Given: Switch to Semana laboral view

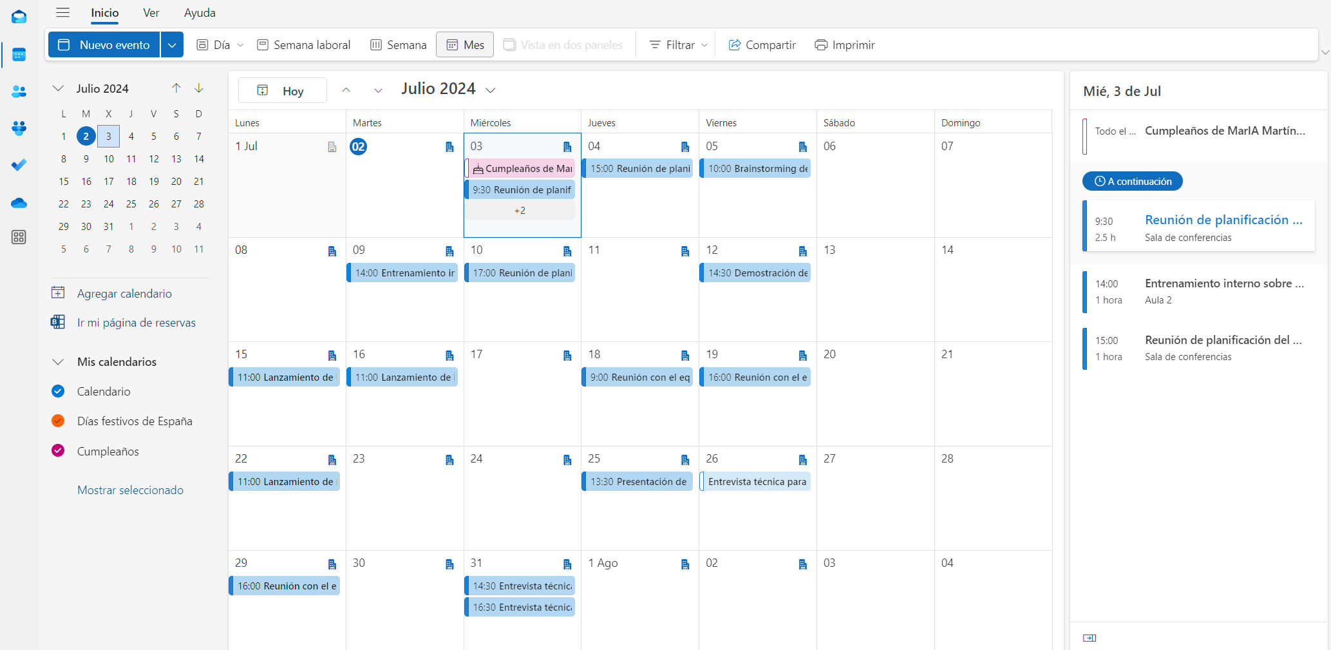Looking at the screenshot, I should click(x=303, y=44).
